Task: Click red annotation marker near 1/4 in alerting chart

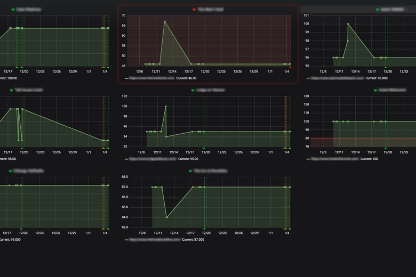Action: point(290,67)
